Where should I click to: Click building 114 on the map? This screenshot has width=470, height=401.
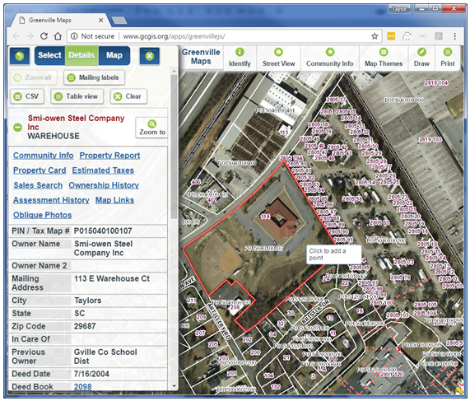tap(265, 217)
